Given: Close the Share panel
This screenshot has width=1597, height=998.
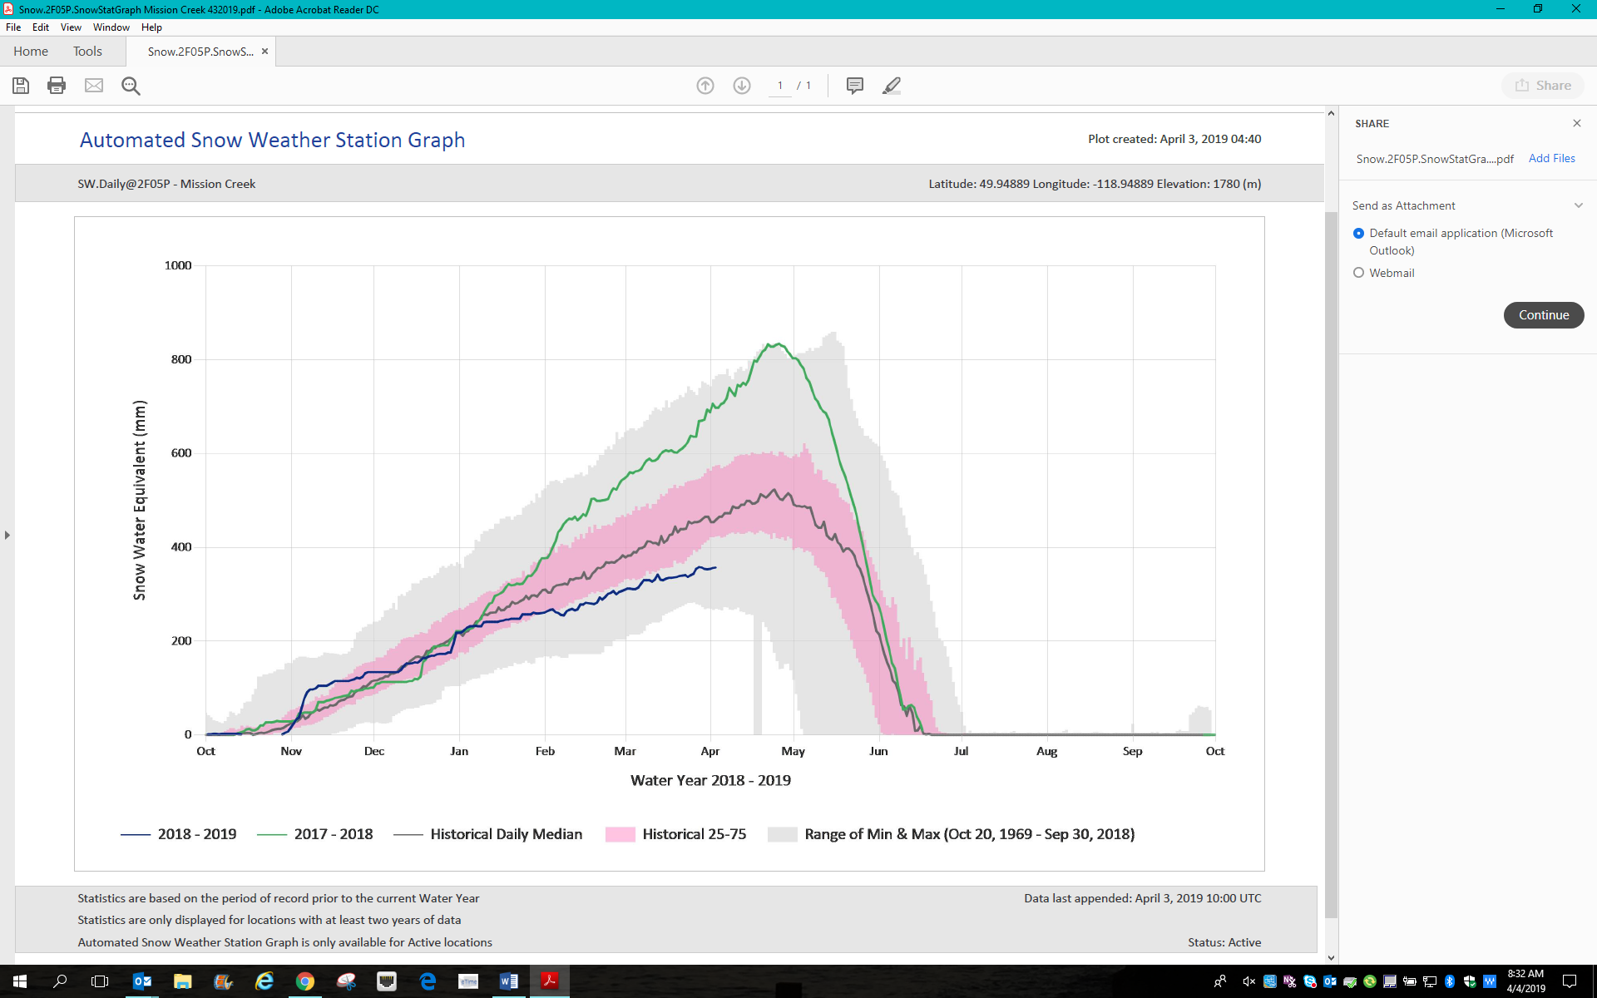Looking at the screenshot, I should pos(1576,123).
